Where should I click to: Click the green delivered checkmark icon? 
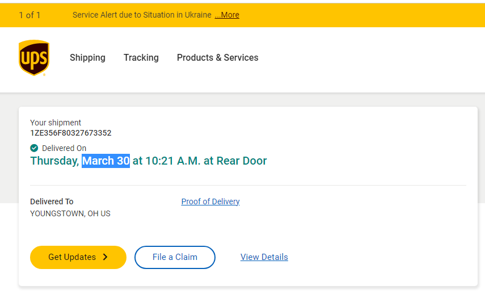click(34, 148)
